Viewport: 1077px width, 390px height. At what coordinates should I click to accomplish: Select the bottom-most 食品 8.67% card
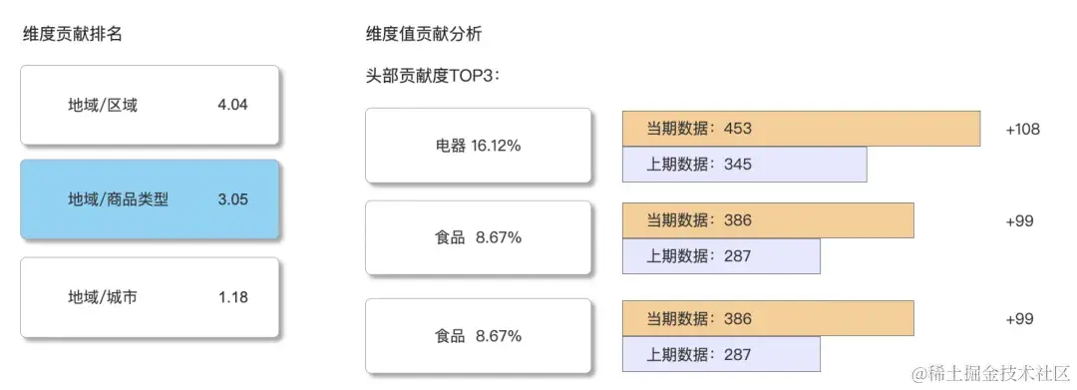point(478,336)
